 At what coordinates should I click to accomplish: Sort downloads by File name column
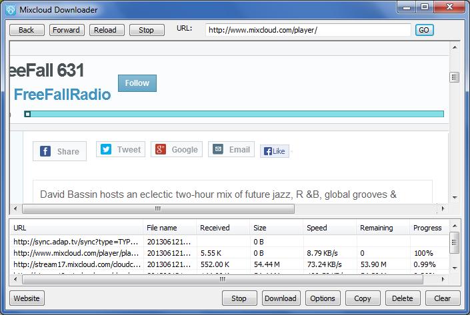169,228
